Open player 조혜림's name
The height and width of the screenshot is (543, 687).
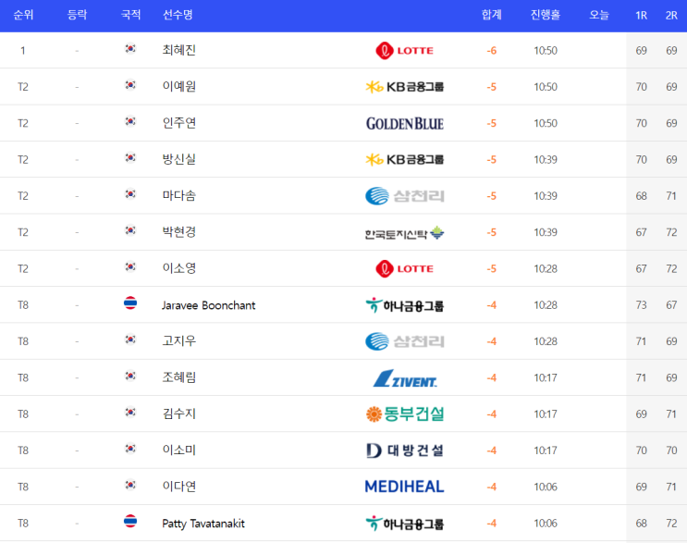[178, 377]
